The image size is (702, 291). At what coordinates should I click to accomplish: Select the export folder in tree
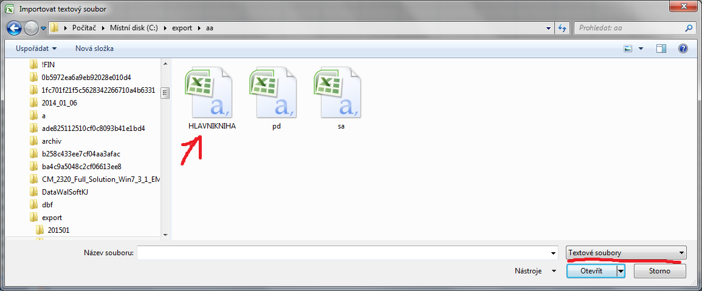coord(52,218)
